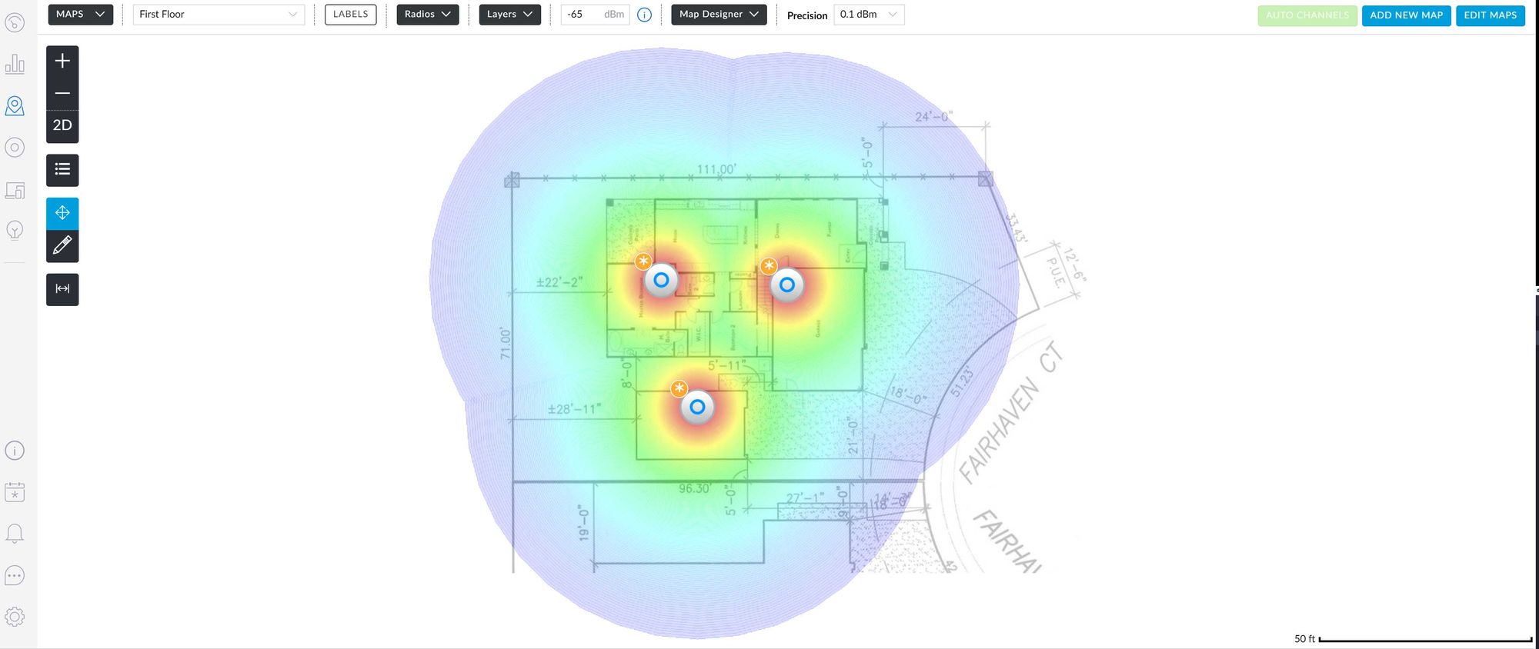Open the Layers dropdown
Viewport: 1539px width, 649px height.
click(509, 15)
